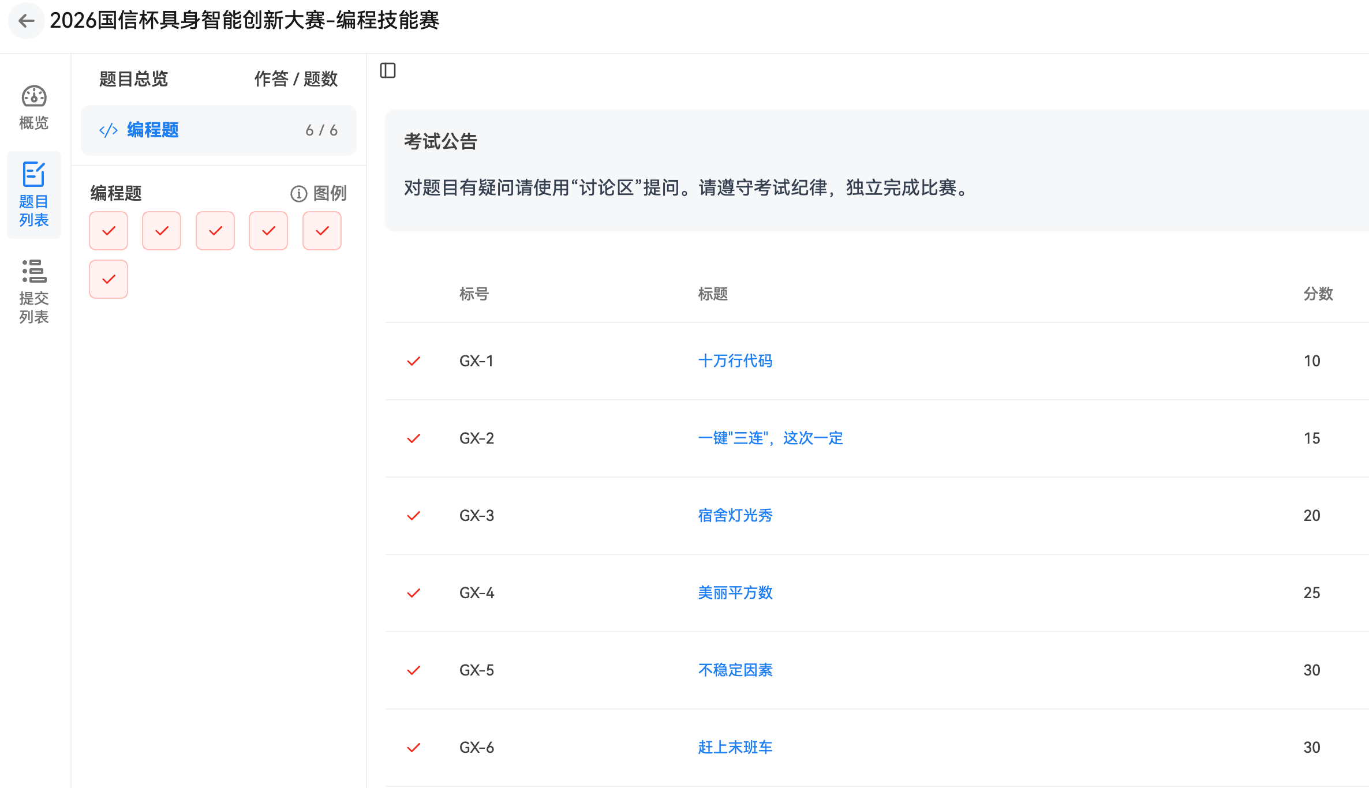This screenshot has width=1369, height=788.
Task: Click the 标题 column header
Action: (713, 294)
